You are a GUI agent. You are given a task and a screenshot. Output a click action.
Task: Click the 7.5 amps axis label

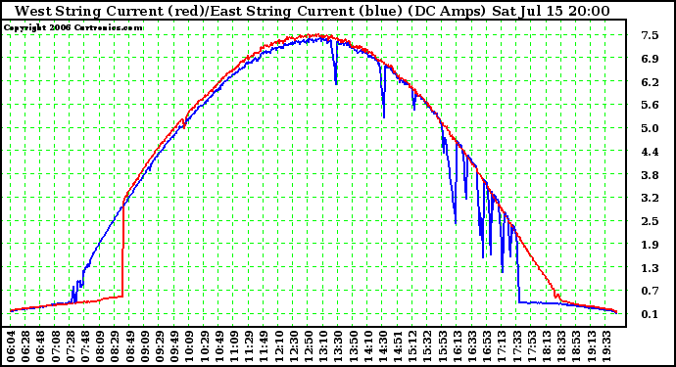pos(650,35)
